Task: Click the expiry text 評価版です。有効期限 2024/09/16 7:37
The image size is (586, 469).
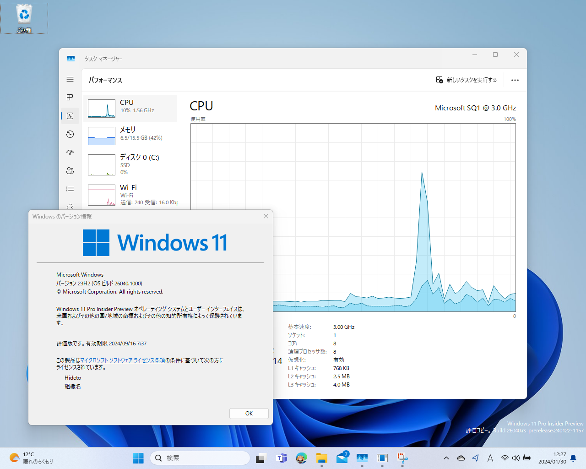Action: [x=102, y=344]
